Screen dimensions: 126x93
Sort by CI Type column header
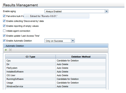(x=30, y=57)
